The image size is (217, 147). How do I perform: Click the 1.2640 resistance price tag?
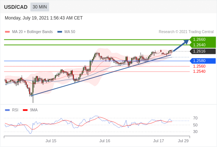tap(203, 45)
